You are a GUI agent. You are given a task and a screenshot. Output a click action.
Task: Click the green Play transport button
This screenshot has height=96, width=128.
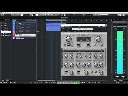(x=75, y=83)
